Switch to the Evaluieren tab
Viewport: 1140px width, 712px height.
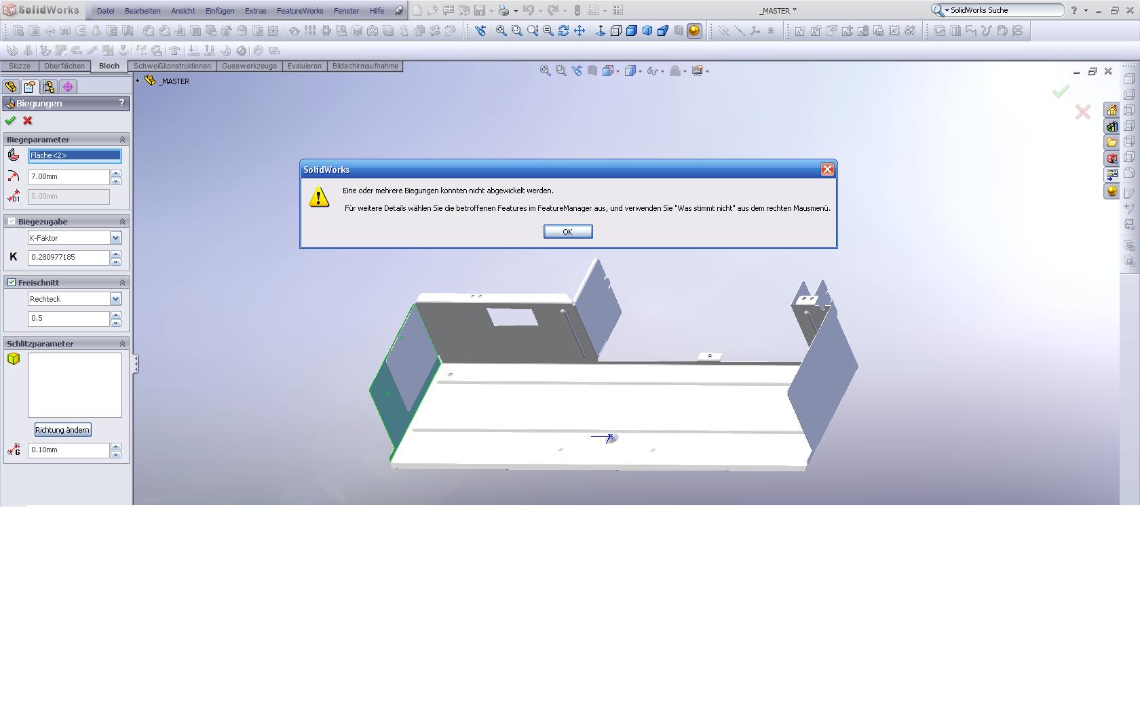[304, 66]
